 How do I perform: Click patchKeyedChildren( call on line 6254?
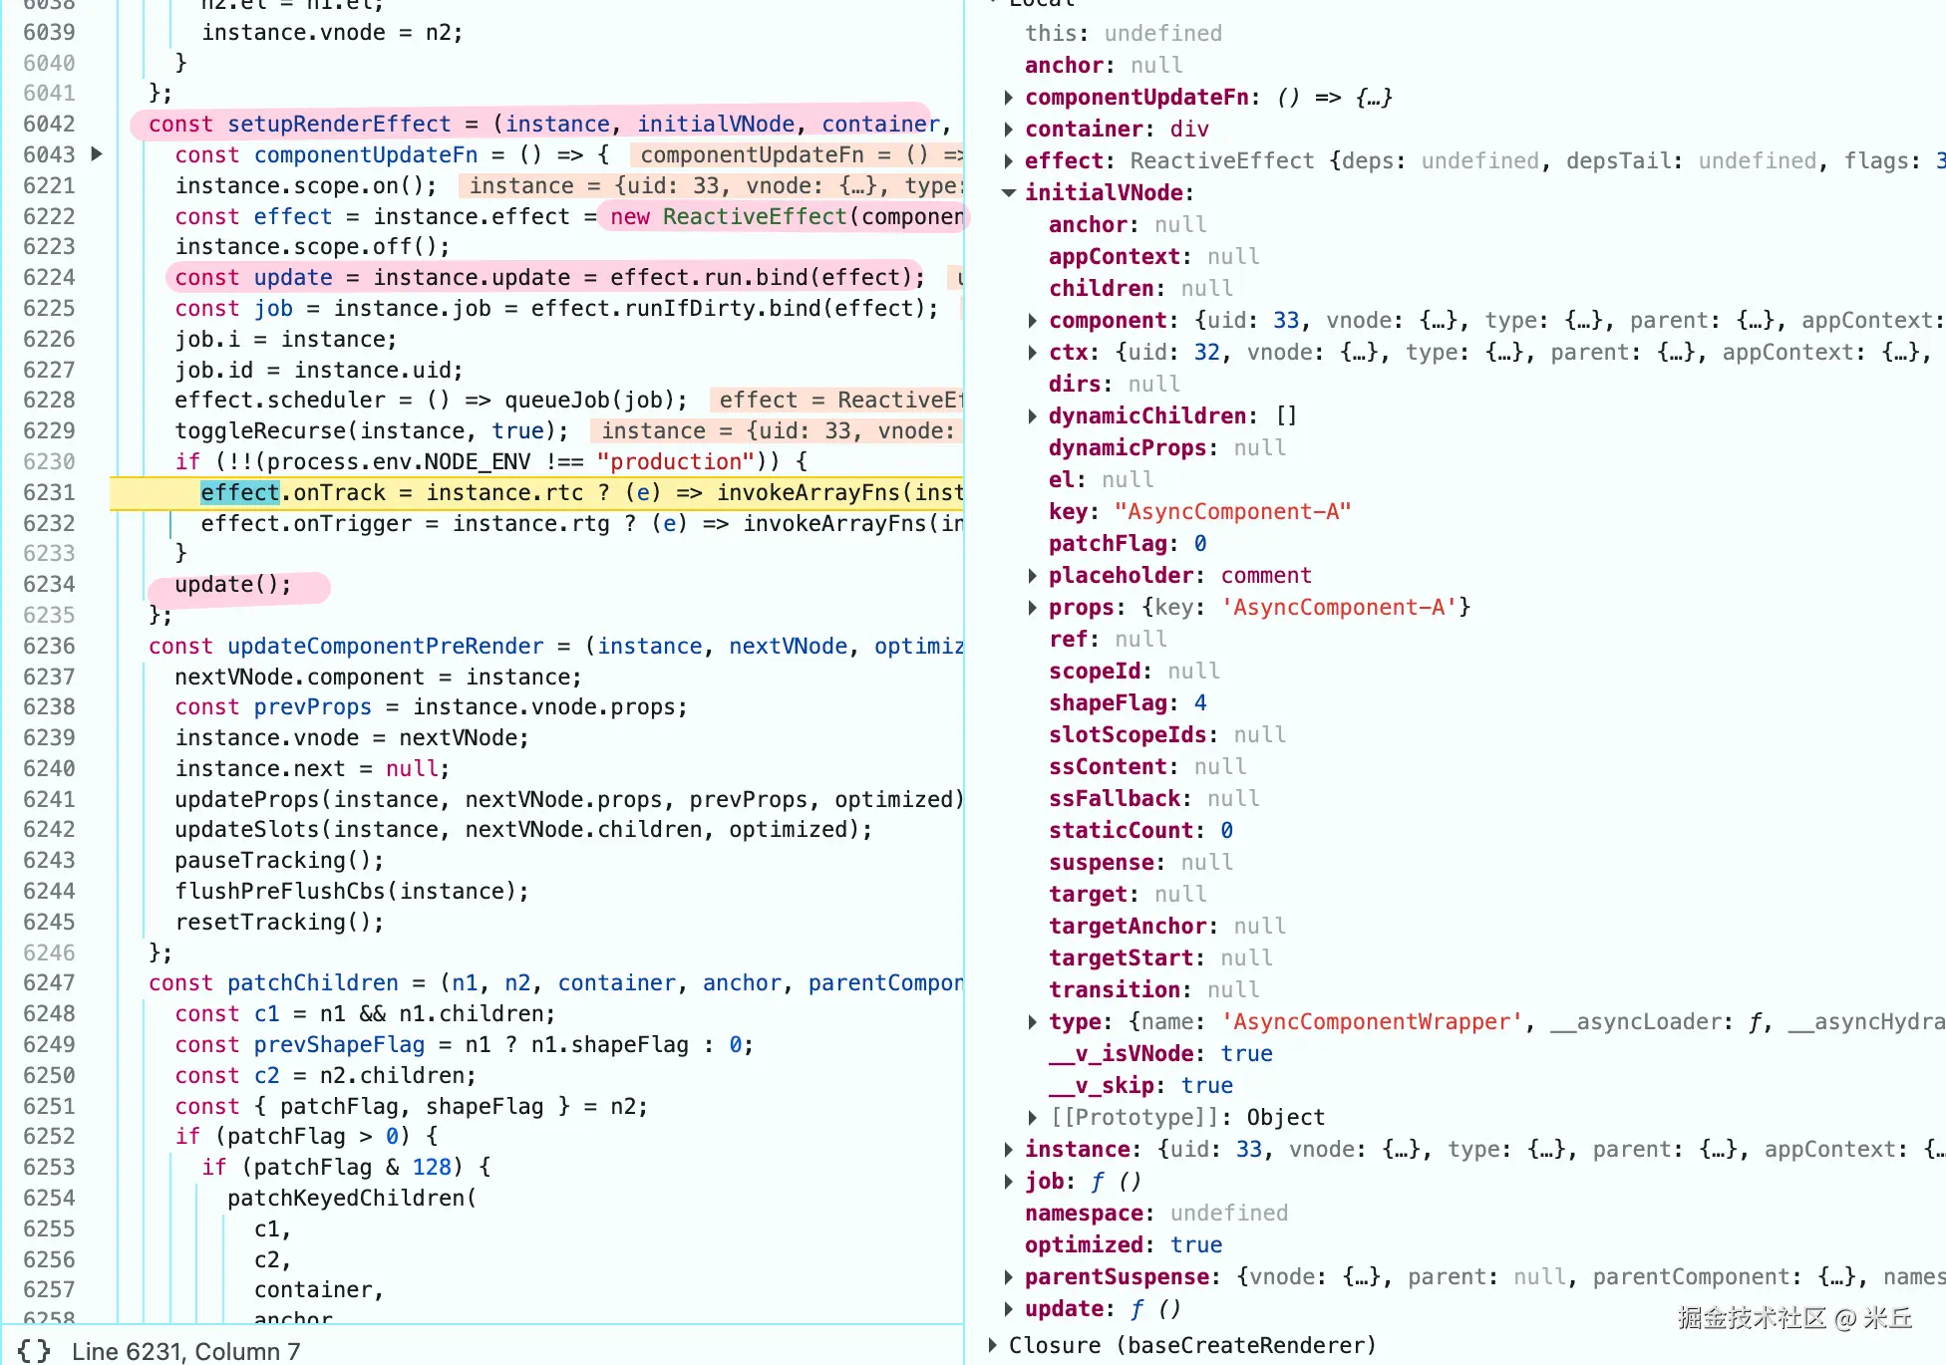point(352,1198)
